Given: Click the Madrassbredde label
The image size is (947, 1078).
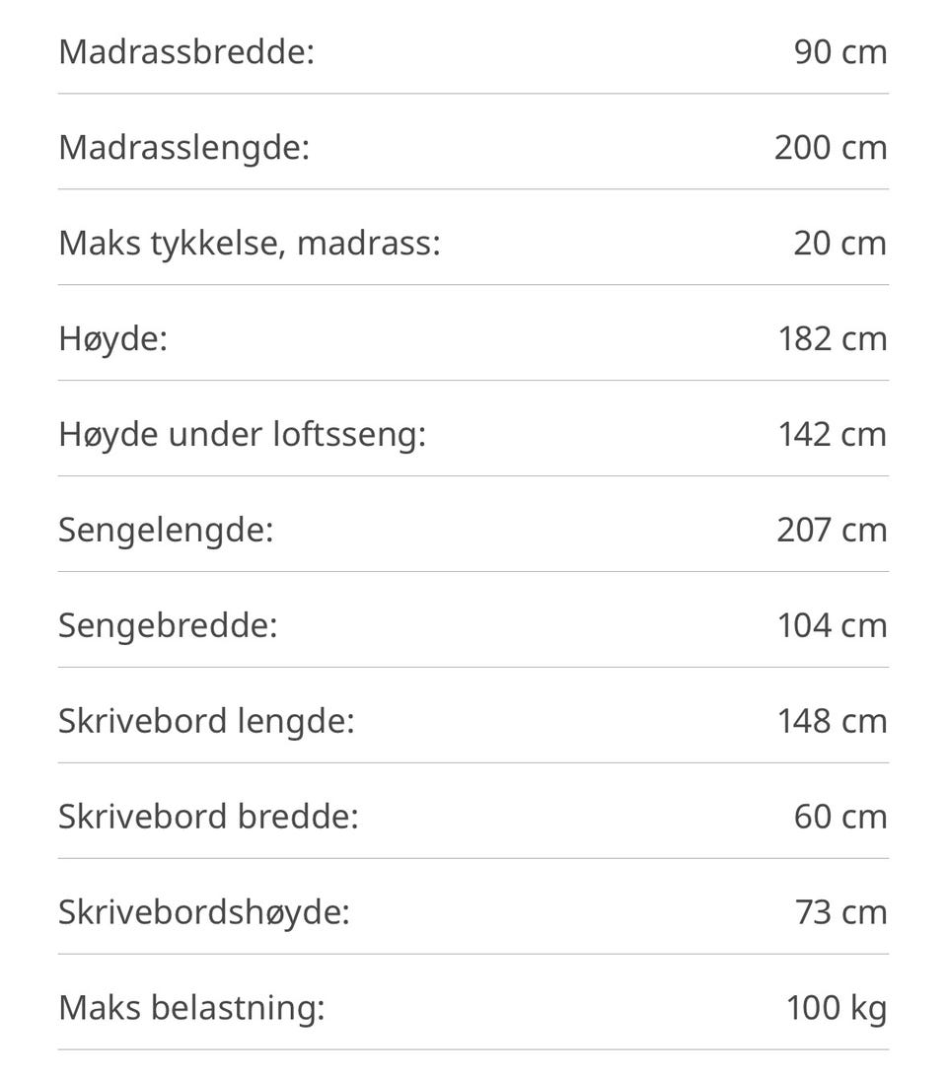Looking at the screenshot, I should [x=185, y=51].
